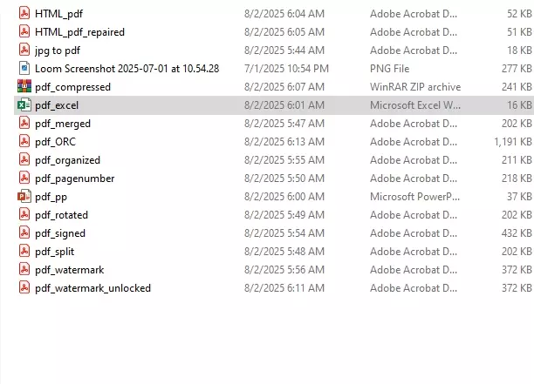The width and height of the screenshot is (534, 384).
Task: Click the pdf_watermark_unlocked file icon
Action: pyautogui.click(x=24, y=288)
